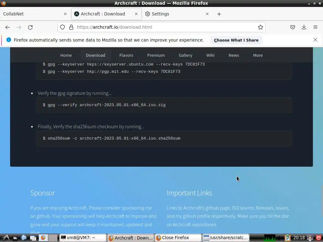The height and width of the screenshot is (242, 323).
Task: Close the Archcraft Download tab
Action: click(136, 14)
